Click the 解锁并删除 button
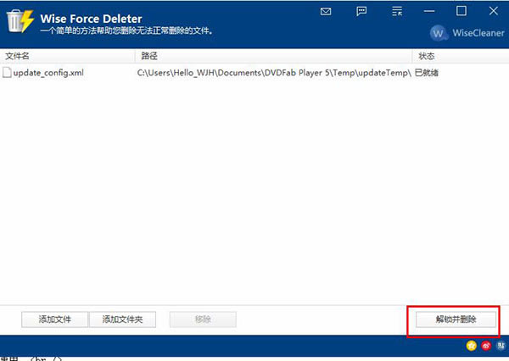509x361 pixels. pyautogui.click(x=456, y=319)
